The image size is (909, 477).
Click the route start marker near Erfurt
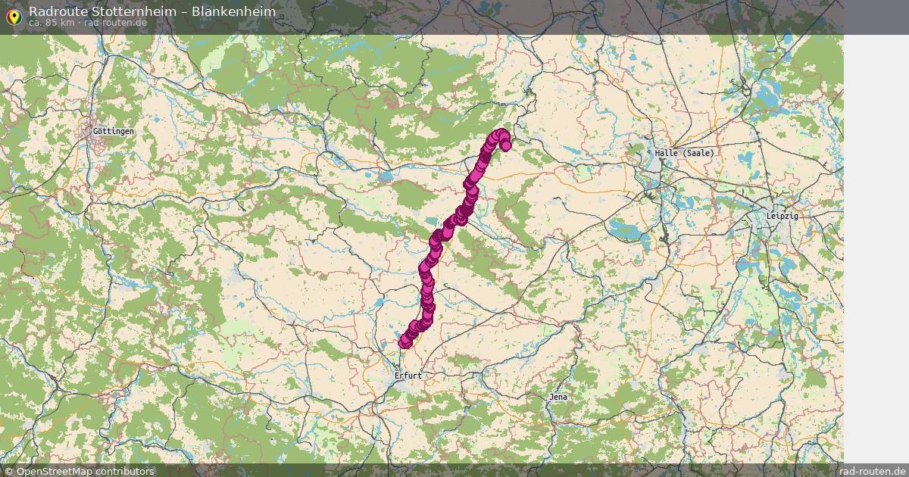pyautogui.click(x=405, y=342)
